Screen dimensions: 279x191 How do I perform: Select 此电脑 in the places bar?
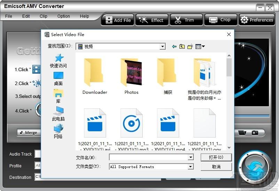click(x=58, y=114)
